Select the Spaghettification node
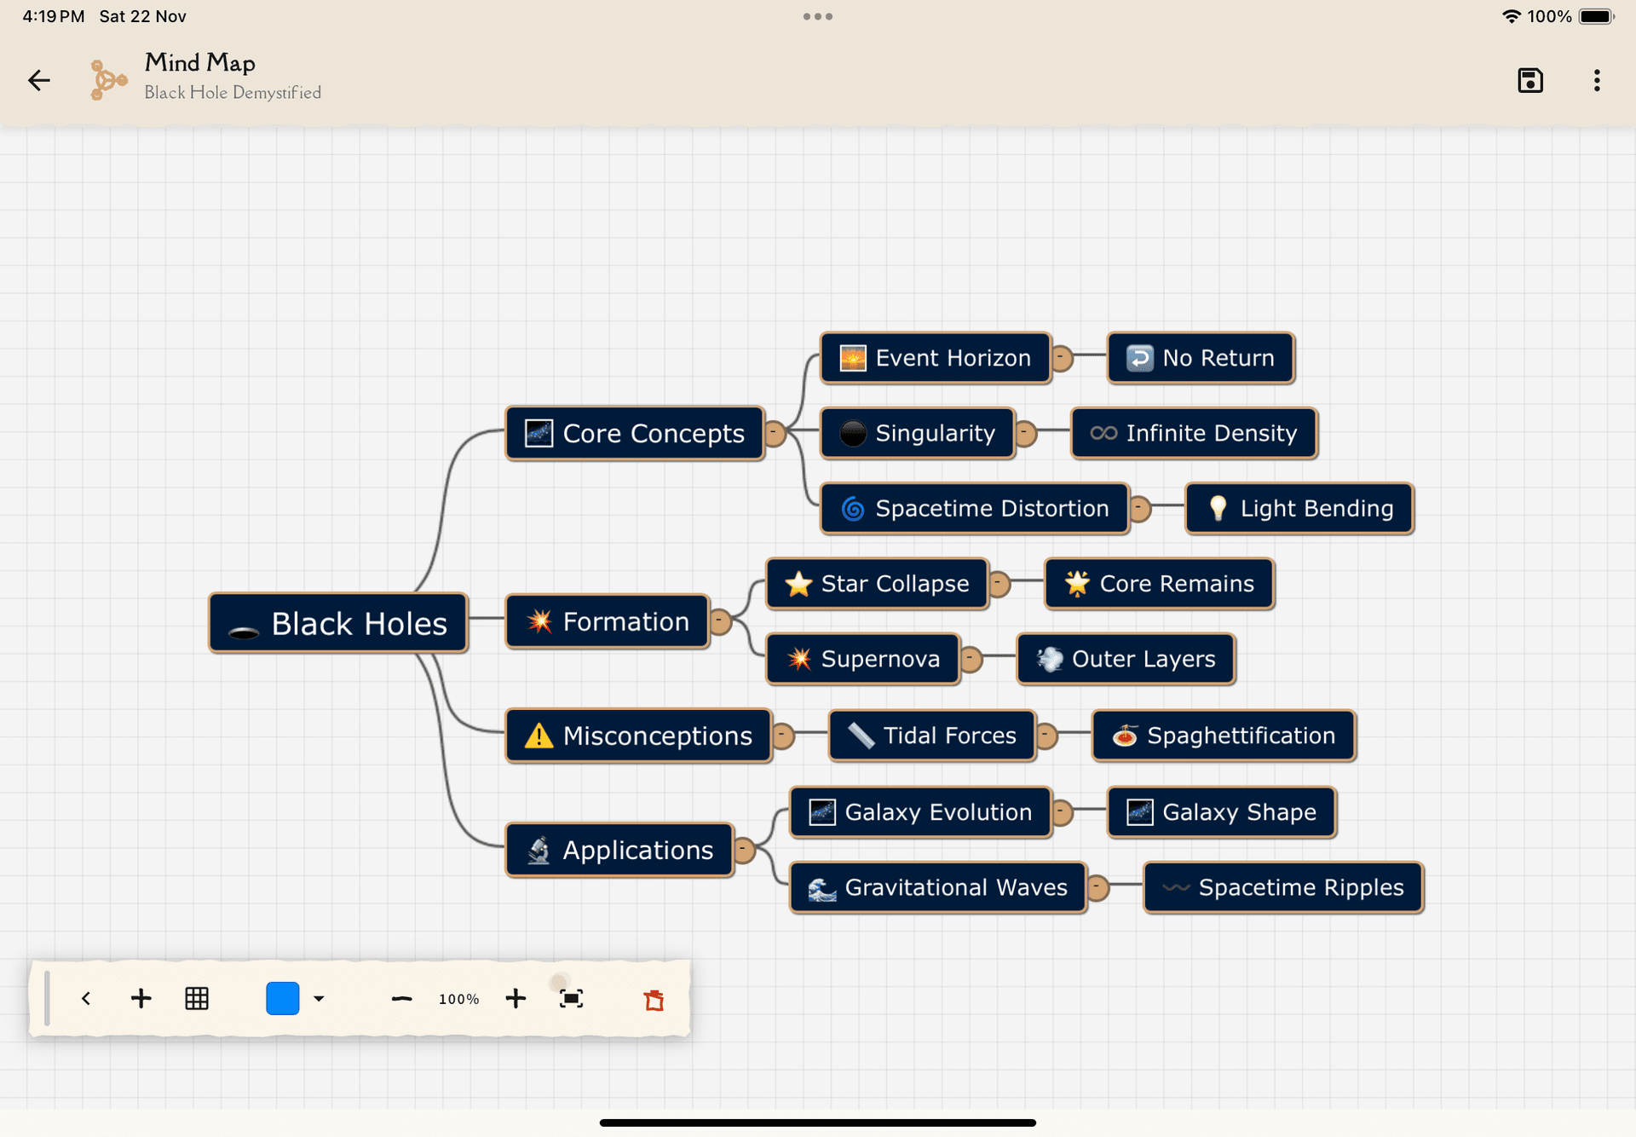Screen dimensions: 1636x1137 click(x=1224, y=735)
